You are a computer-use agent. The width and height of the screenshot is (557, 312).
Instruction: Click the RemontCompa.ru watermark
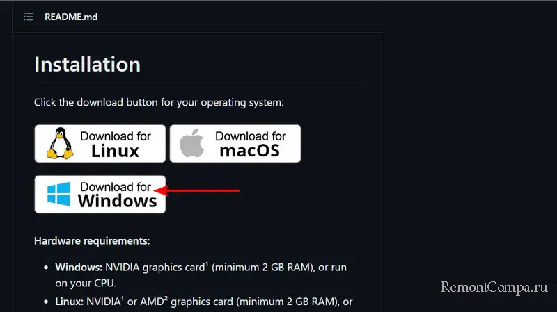pos(493,287)
